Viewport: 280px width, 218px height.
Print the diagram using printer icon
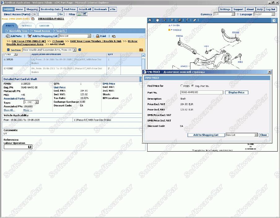(180, 20)
